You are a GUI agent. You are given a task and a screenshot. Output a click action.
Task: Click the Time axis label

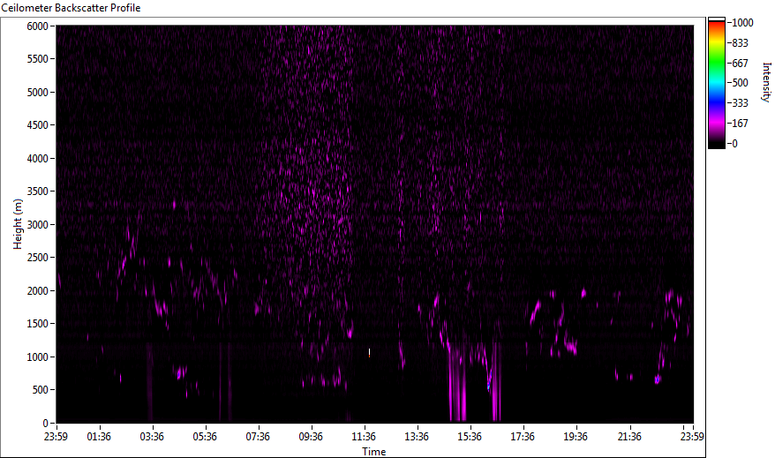click(x=373, y=452)
